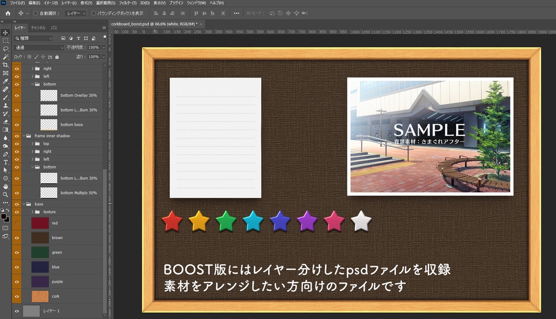Close the corkboard_boost.psd document tab
Image resolution: width=556 pixels, height=319 pixels.
(201, 24)
